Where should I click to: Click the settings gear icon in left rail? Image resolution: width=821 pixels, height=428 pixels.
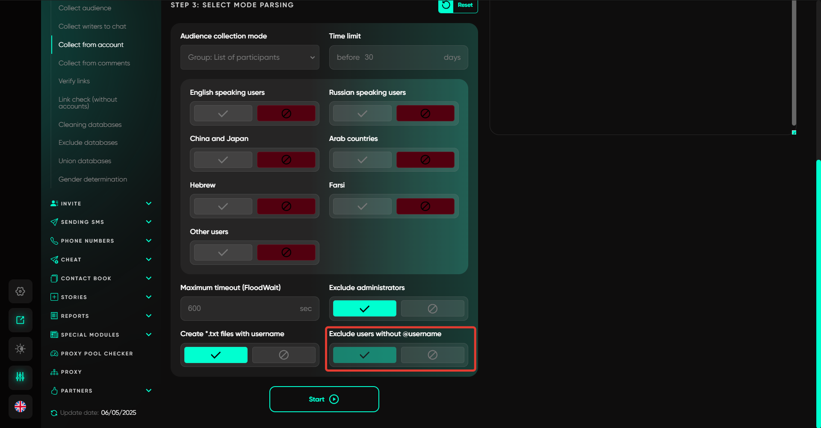tap(20, 291)
